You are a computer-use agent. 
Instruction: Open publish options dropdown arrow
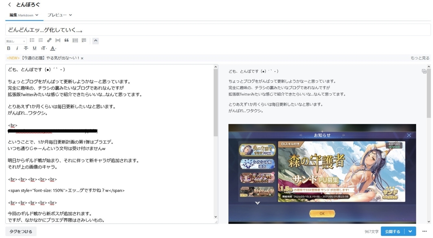coord(410,232)
